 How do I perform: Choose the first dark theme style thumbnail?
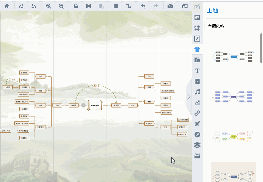[x=233, y=57]
